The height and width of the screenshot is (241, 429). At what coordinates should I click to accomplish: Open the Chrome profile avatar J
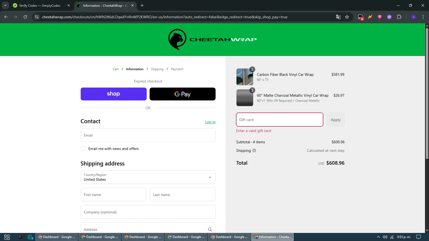pyautogui.click(x=413, y=17)
